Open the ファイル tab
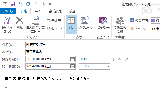This screenshot has height=107, width=160. [8, 11]
